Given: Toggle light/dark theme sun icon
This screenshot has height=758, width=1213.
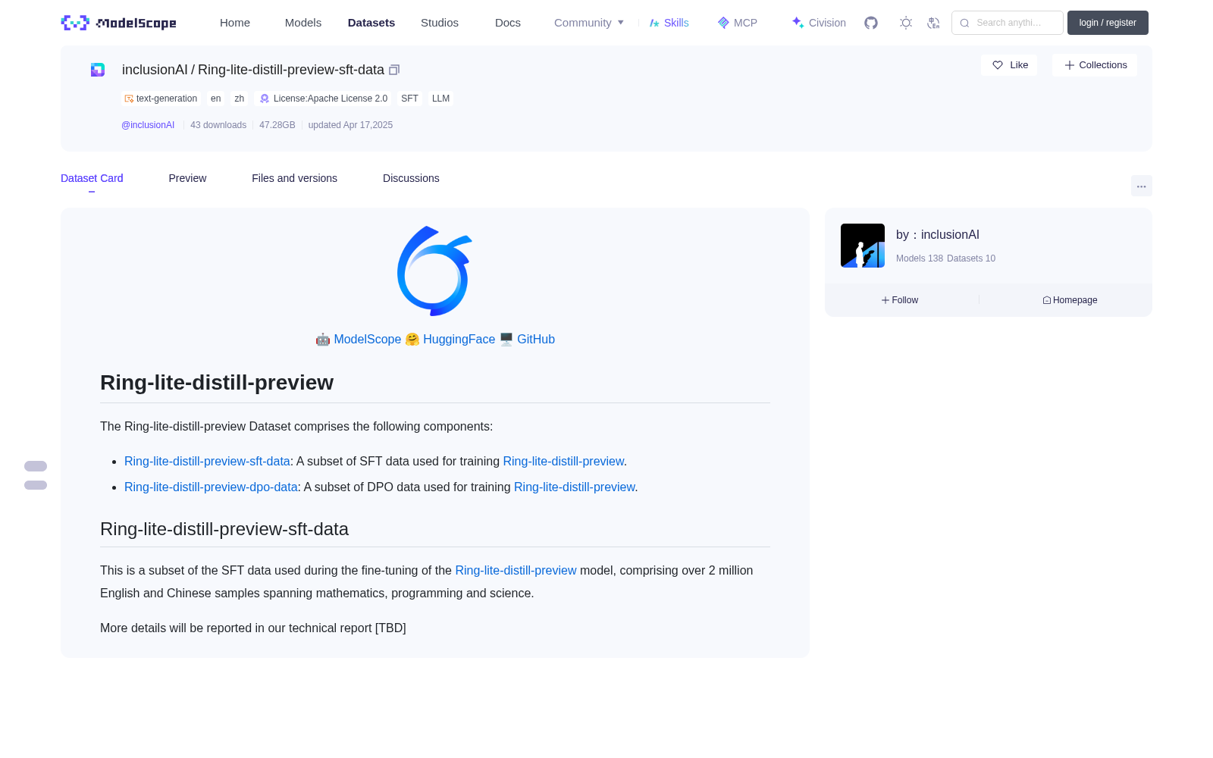Looking at the screenshot, I should click(x=906, y=23).
